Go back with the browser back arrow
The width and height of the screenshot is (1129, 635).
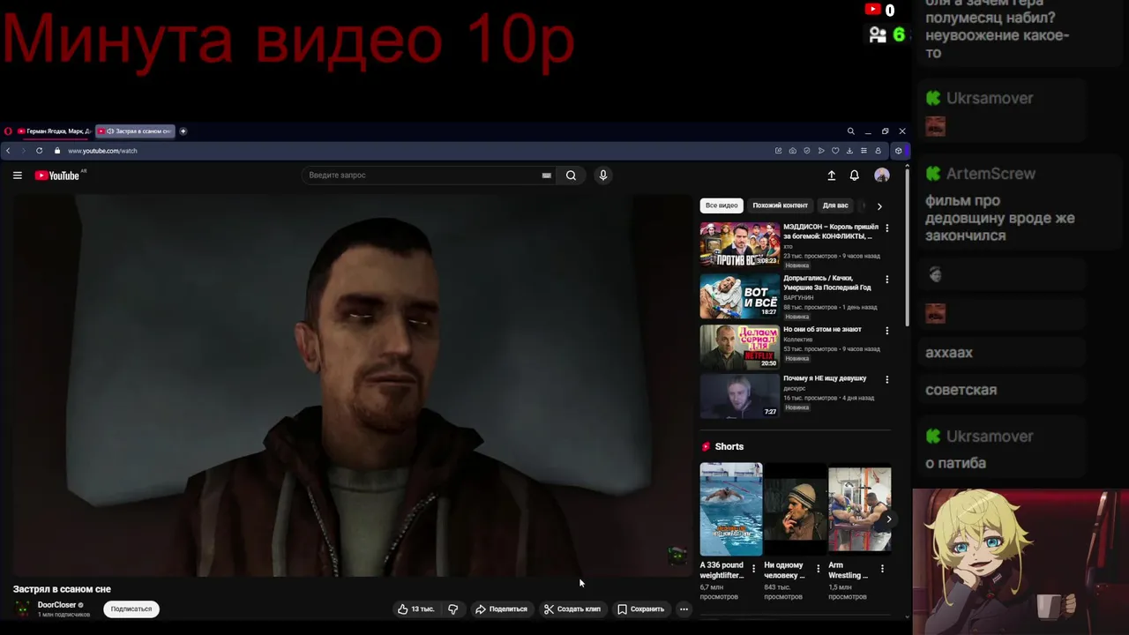(x=8, y=151)
